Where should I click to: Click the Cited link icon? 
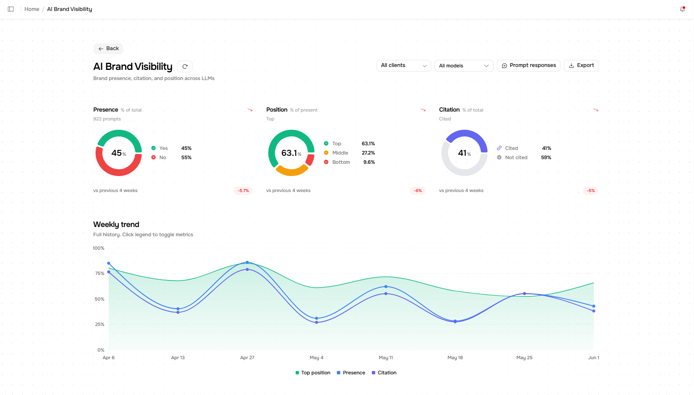499,148
